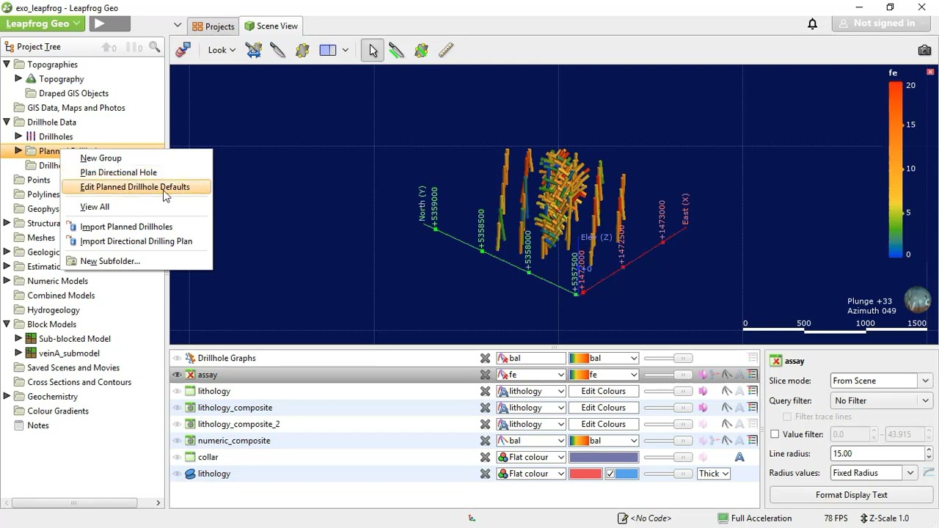Switch to the Scene View tab
The height and width of the screenshot is (528, 939).
[x=271, y=26]
